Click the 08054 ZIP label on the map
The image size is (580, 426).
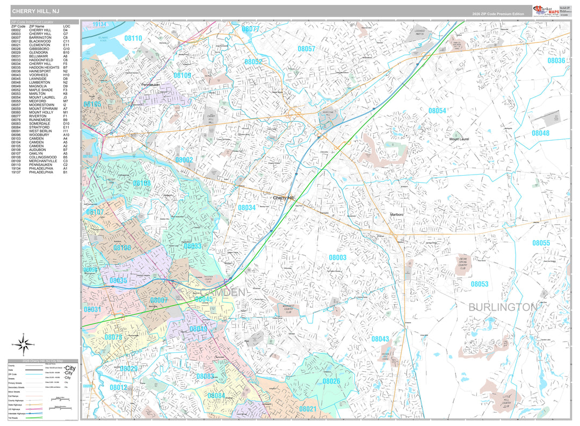pyautogui.click(x=437, y=111)
